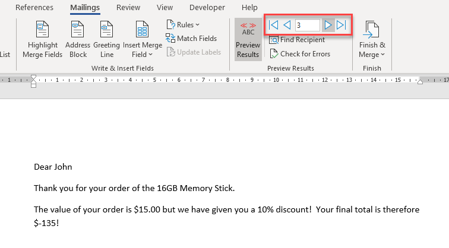
Task: Expand Insert Merge Field dropdown arrow
Action: 151,55
